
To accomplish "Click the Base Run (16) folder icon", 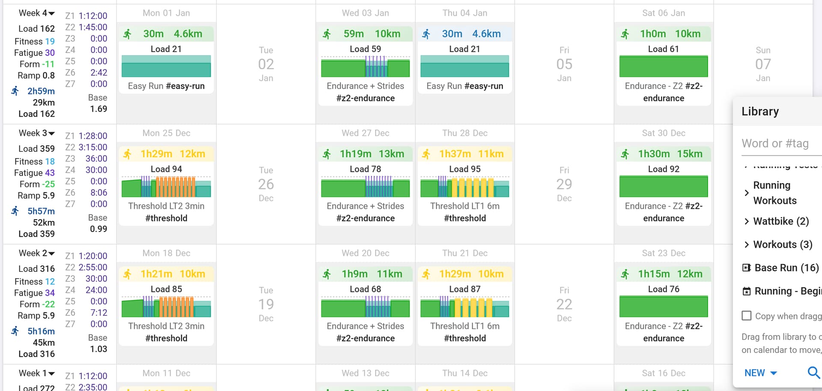I will click(x=746, y=268).
